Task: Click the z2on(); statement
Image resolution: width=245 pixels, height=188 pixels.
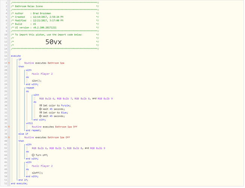Action: point(36,81)
